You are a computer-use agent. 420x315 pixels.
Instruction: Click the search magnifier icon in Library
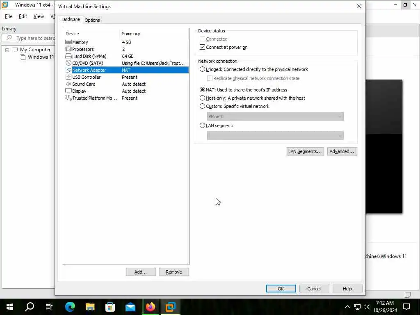point(9,38)
